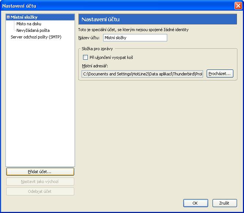
Task: Confirm settings with the OK button
Action: pos(195,203)
